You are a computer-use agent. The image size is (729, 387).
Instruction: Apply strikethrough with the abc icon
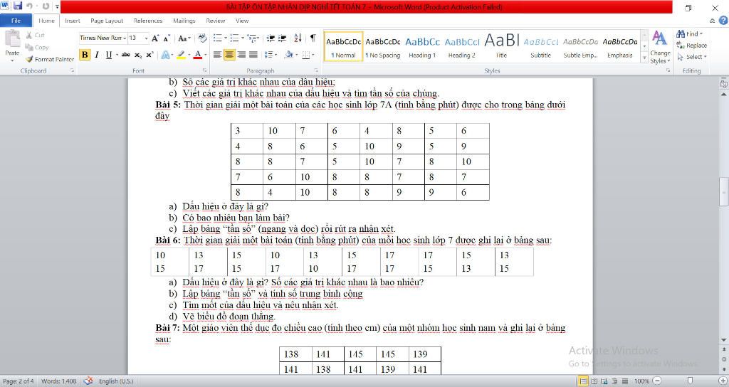125,55
